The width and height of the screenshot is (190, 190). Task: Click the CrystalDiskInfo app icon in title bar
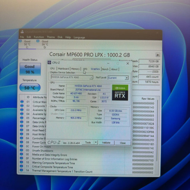click(x=22, y=32)
